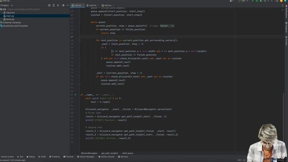Open the Terminal tool window
The image size is (288, 162).
(x=68, y=157)
